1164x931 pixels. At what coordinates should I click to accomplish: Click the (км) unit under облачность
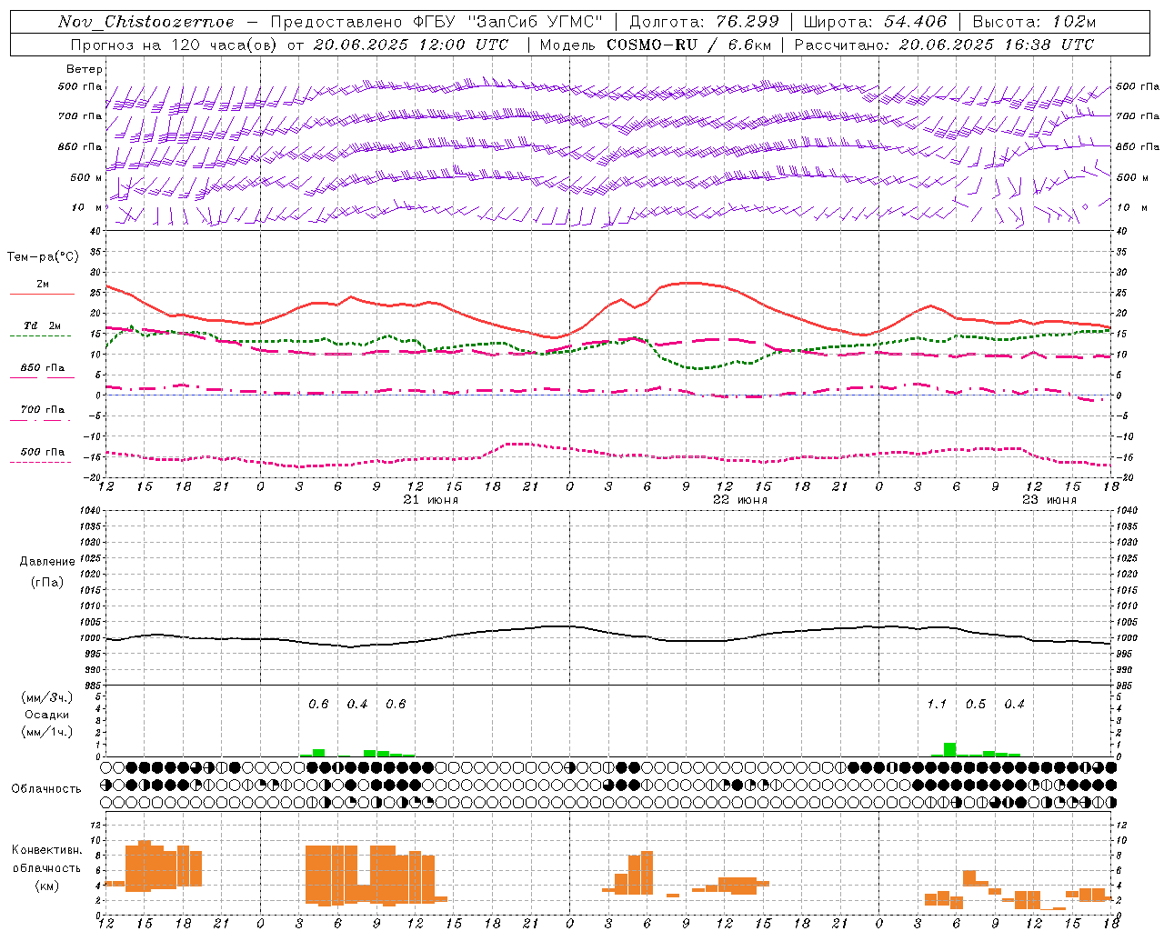(47, 886)
